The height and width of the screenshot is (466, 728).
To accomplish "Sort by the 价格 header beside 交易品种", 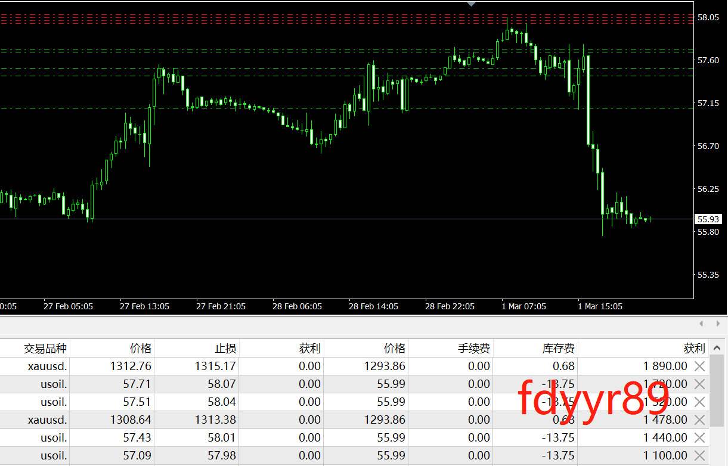I will pyautogui.click(x=141, y=349).
